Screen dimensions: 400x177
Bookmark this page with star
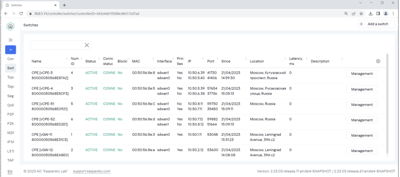(x=361, y=14)
